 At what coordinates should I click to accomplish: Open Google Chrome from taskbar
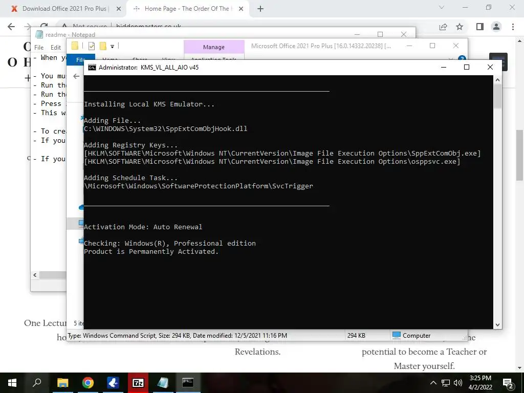[88, 383]
